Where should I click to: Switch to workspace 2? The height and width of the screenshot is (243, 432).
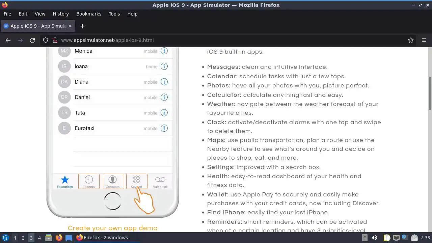tap(23, 238)
